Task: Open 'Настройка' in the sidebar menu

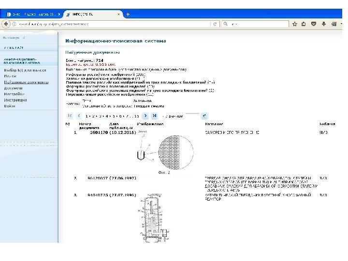Action: 14,94
